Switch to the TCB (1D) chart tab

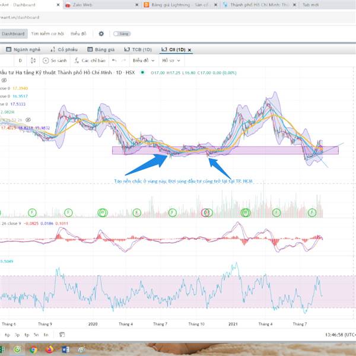point(138,49)
